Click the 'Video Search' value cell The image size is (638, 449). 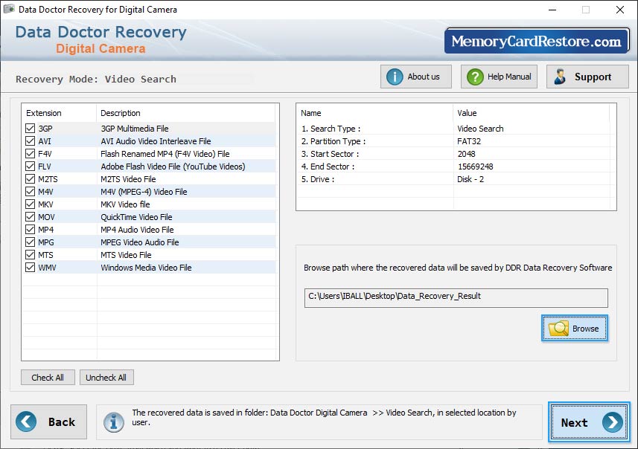pyautogui.click(x=480, y=129)
